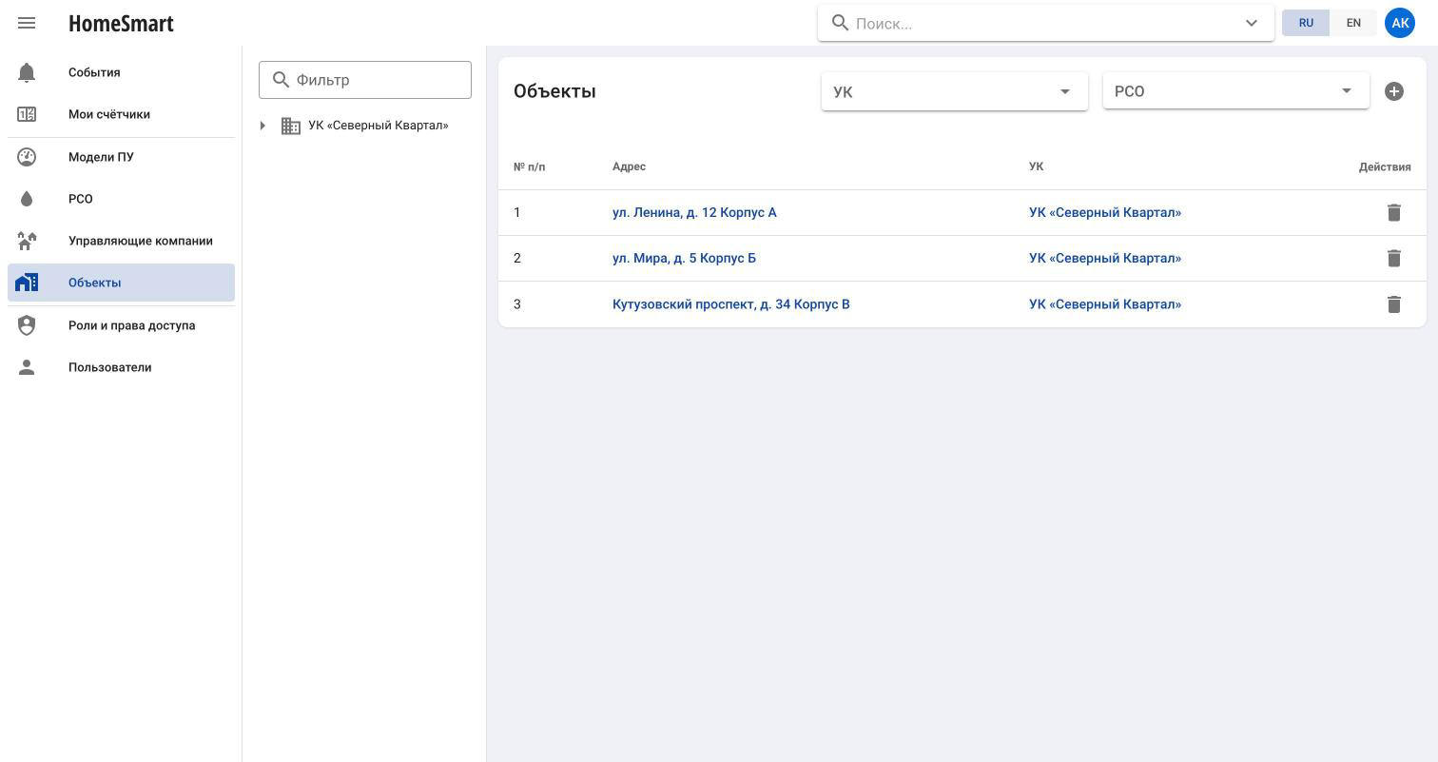Open the РСО filter dropdown

(1236, 91)
